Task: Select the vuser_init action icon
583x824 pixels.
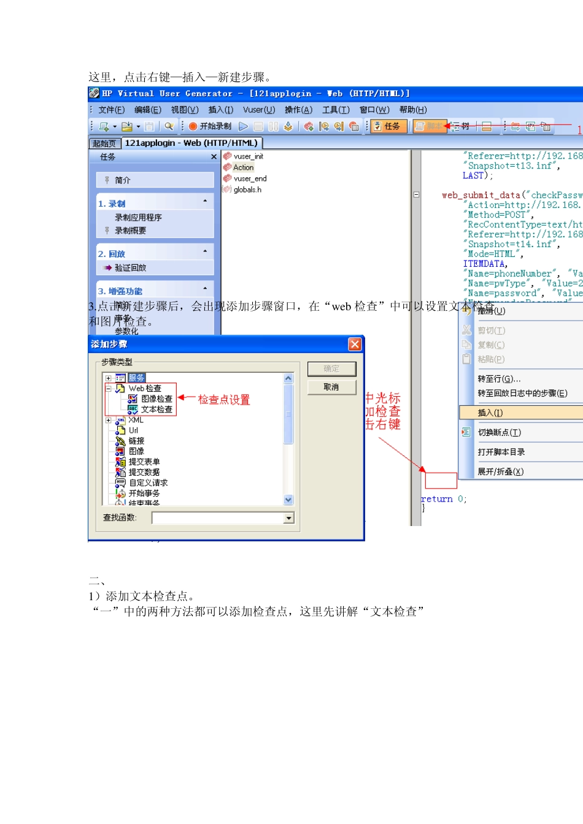Action: 228,156
